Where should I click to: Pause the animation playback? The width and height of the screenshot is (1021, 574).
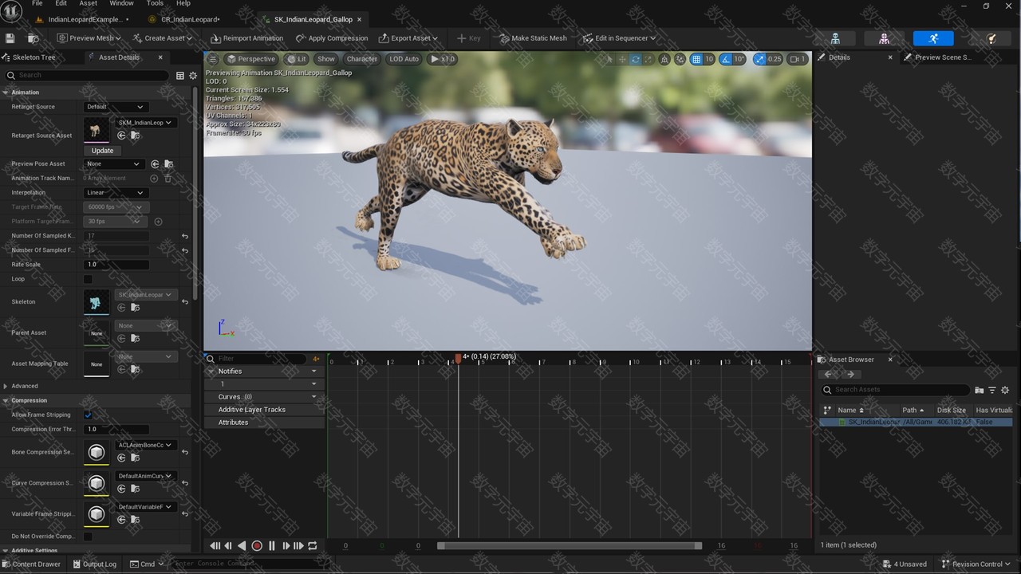coord(272,546)
